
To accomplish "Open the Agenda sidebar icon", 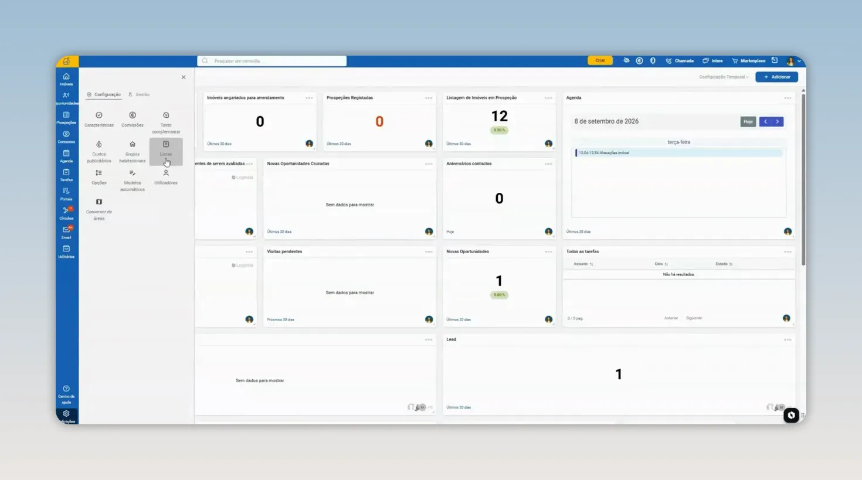I will (66, 156).
